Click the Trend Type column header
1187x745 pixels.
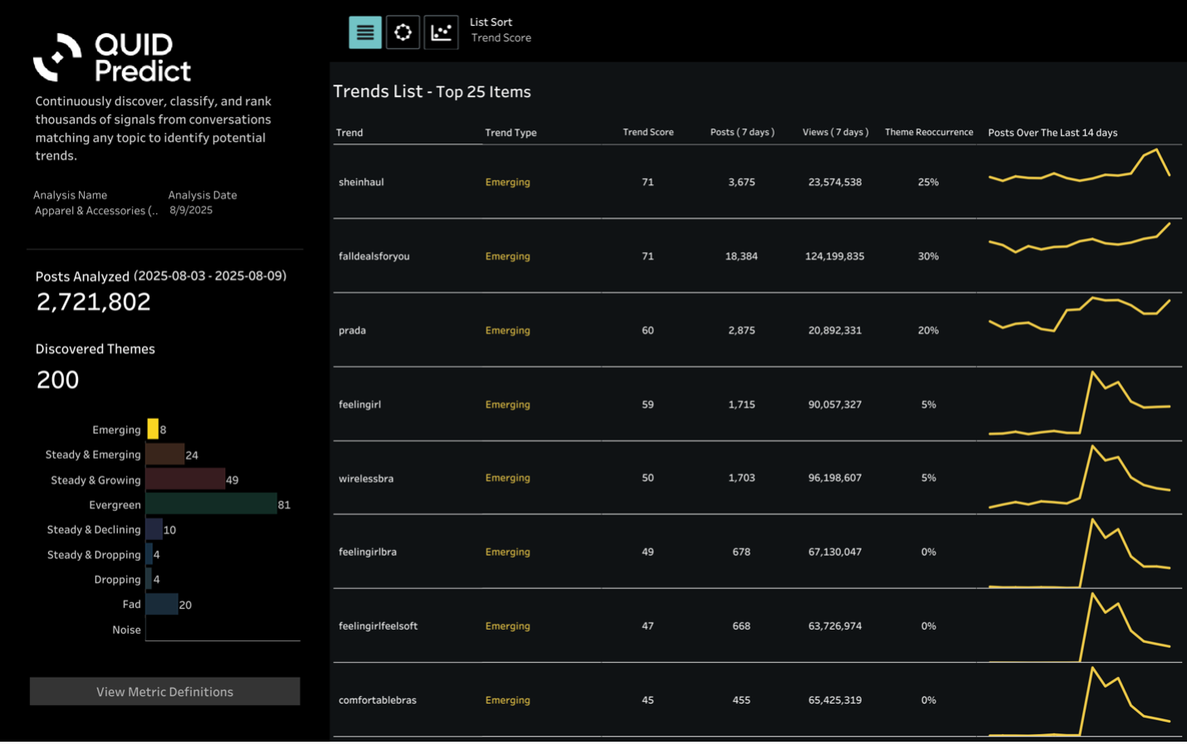tap(510, 133)
